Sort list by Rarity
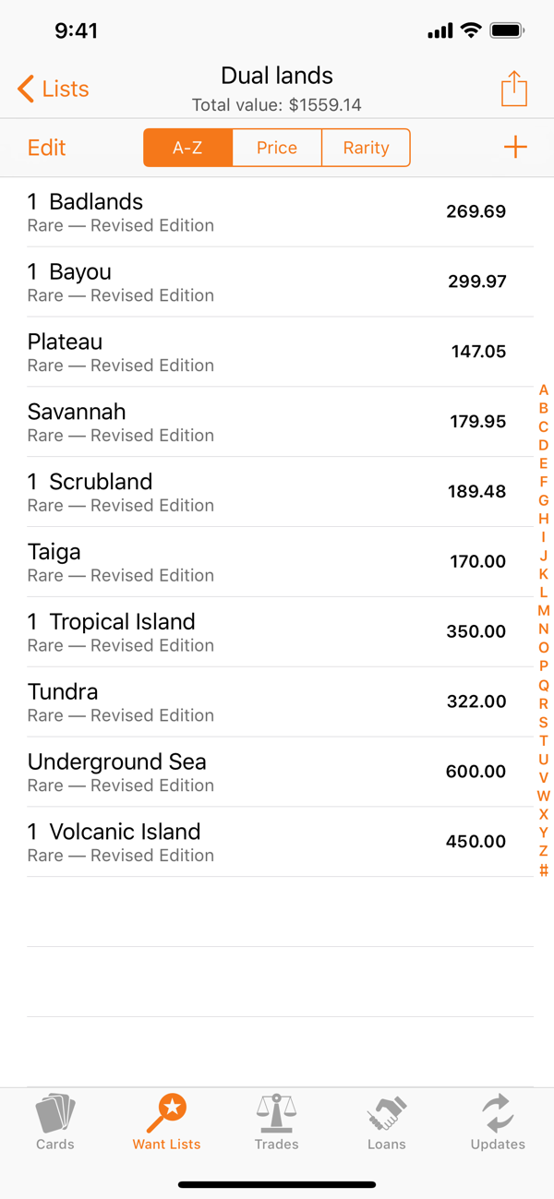The image size is (554, 1199). [366, 148]
